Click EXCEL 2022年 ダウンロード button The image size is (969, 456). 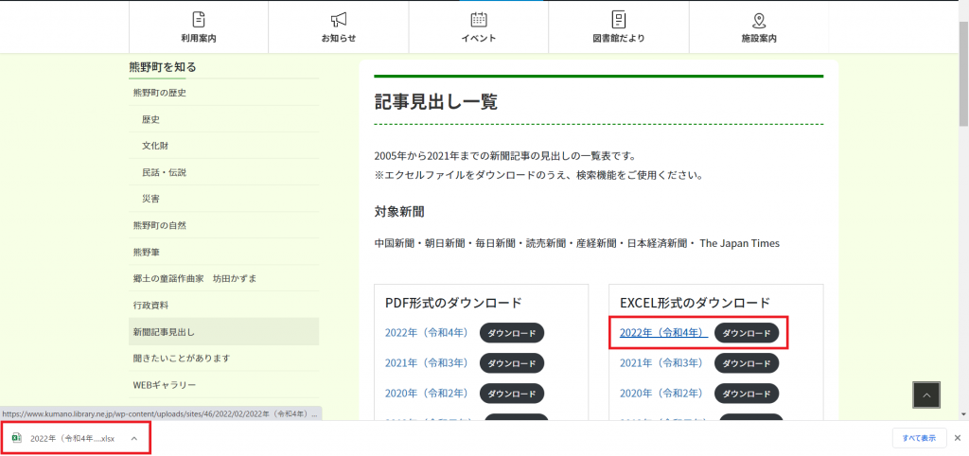[x=747, y=333]
